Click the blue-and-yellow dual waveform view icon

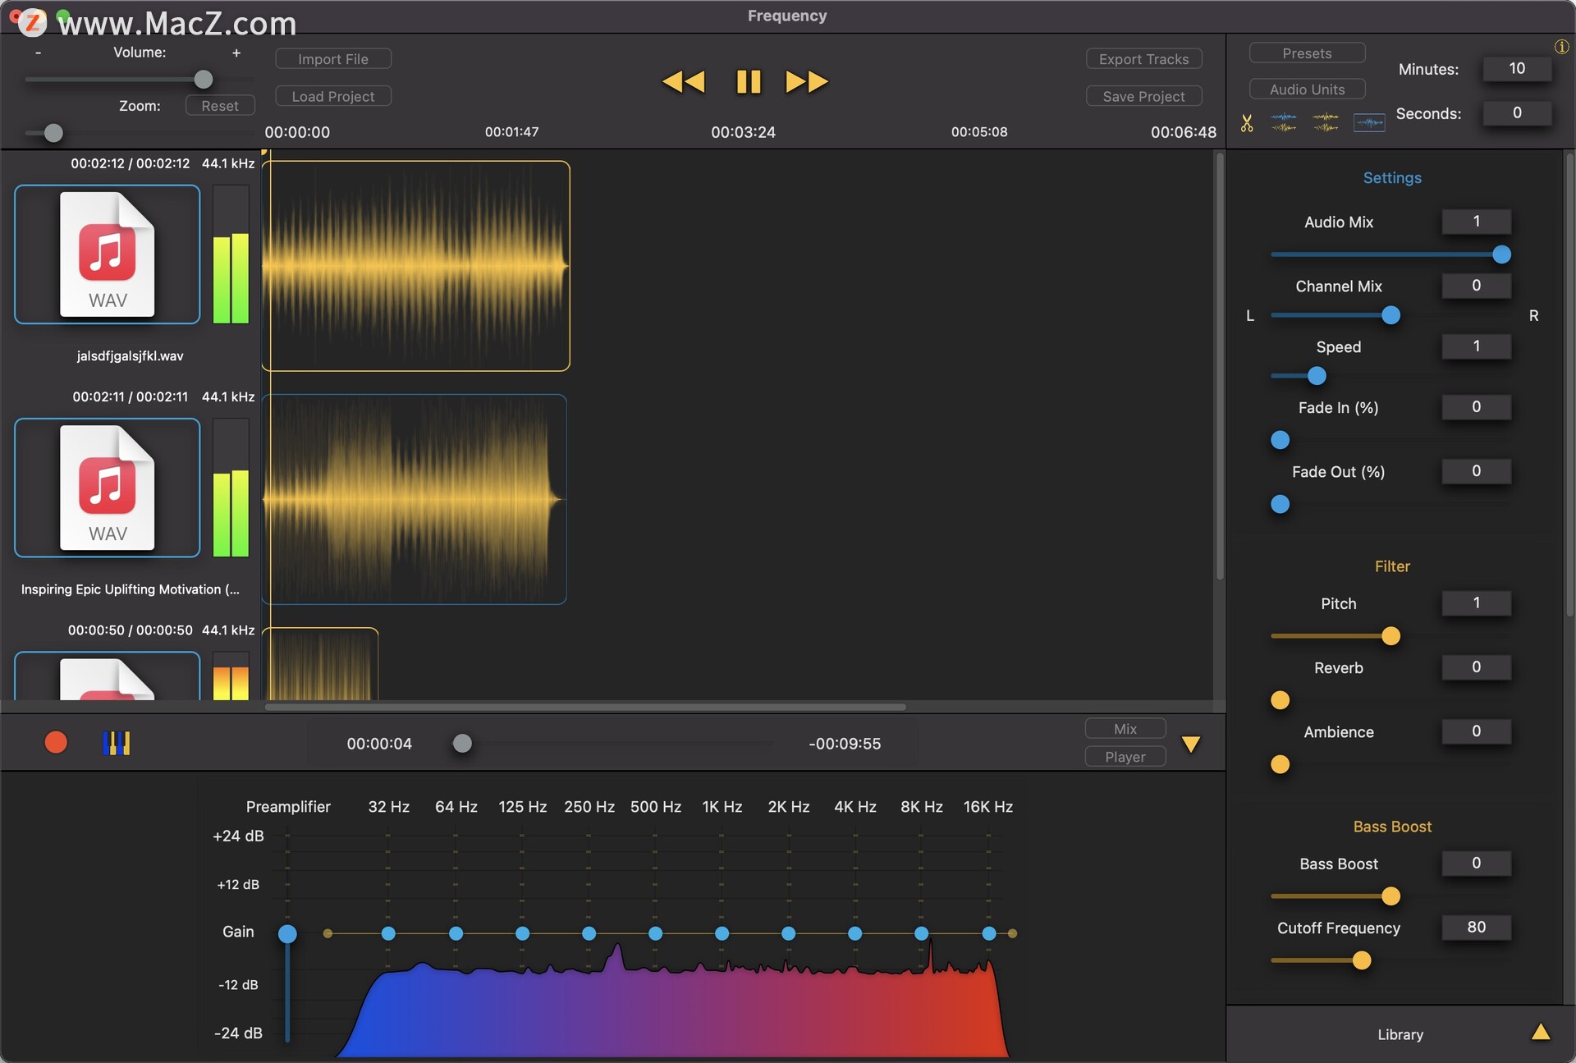click(x=1284, y=121)
